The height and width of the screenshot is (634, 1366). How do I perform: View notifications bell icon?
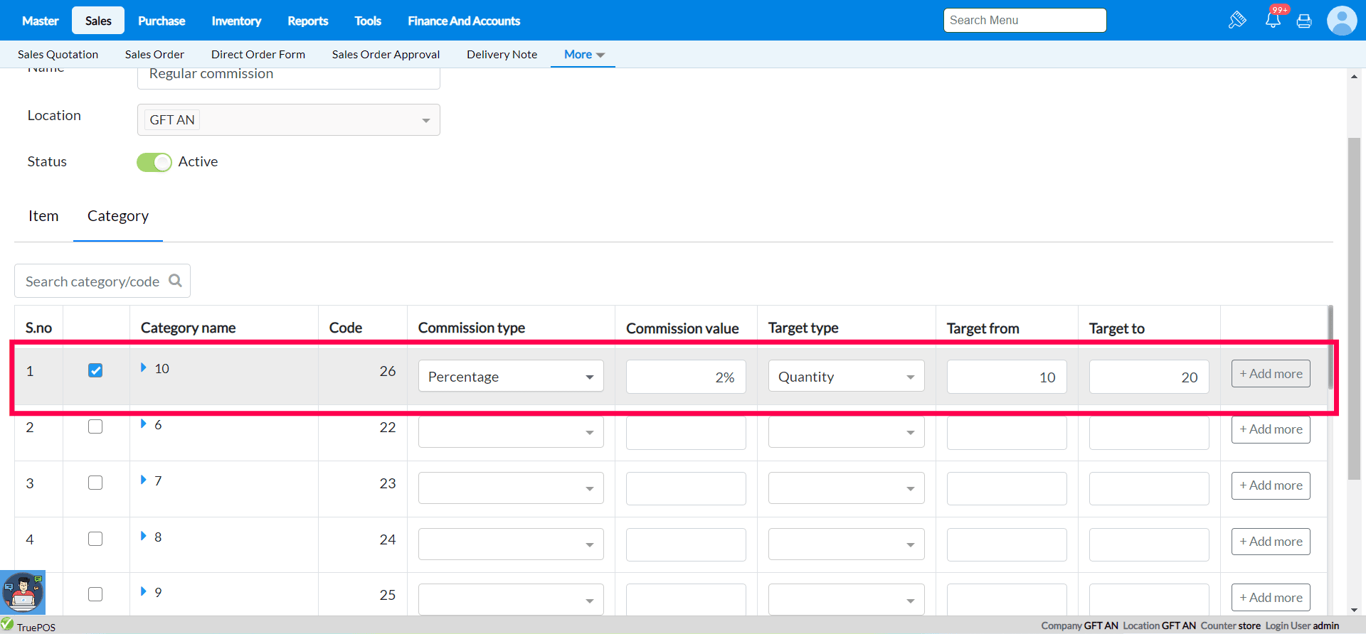point(1273,20)
